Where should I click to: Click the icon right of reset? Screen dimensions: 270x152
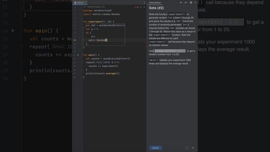(193, 148)
